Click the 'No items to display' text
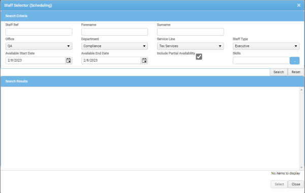Screen dimensions: 305x193 coord(286,173)
